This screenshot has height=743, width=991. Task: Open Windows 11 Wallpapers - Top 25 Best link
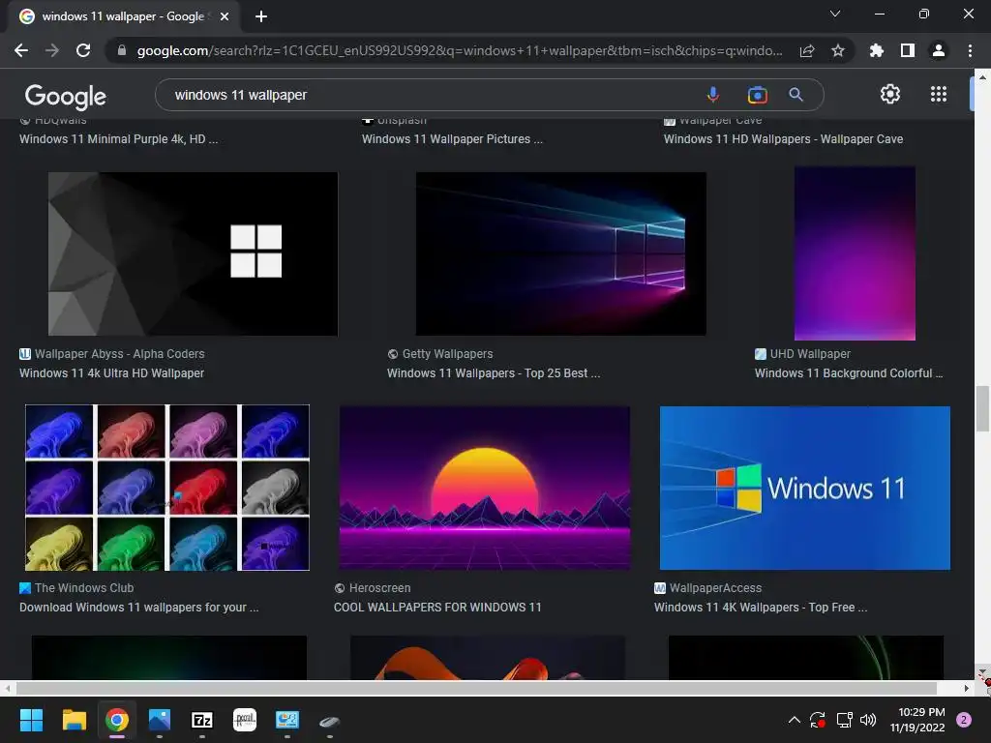(494, 373)
